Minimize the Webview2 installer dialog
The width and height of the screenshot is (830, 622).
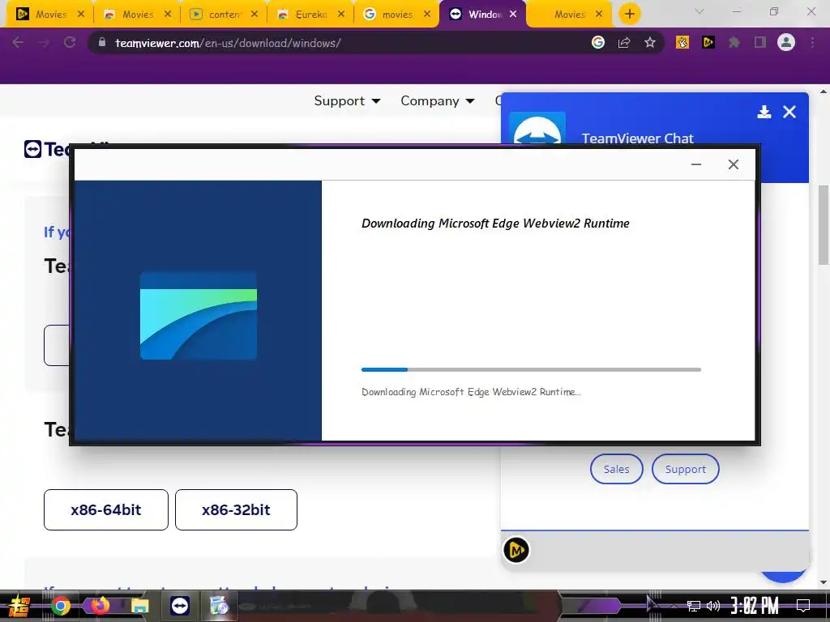pos(696,164)
